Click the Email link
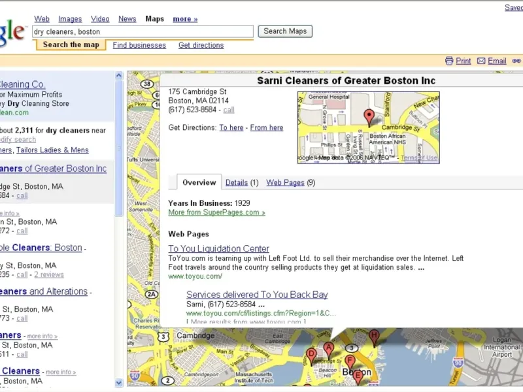The height and width of the screenshot is (392, 523). (497, 61)
